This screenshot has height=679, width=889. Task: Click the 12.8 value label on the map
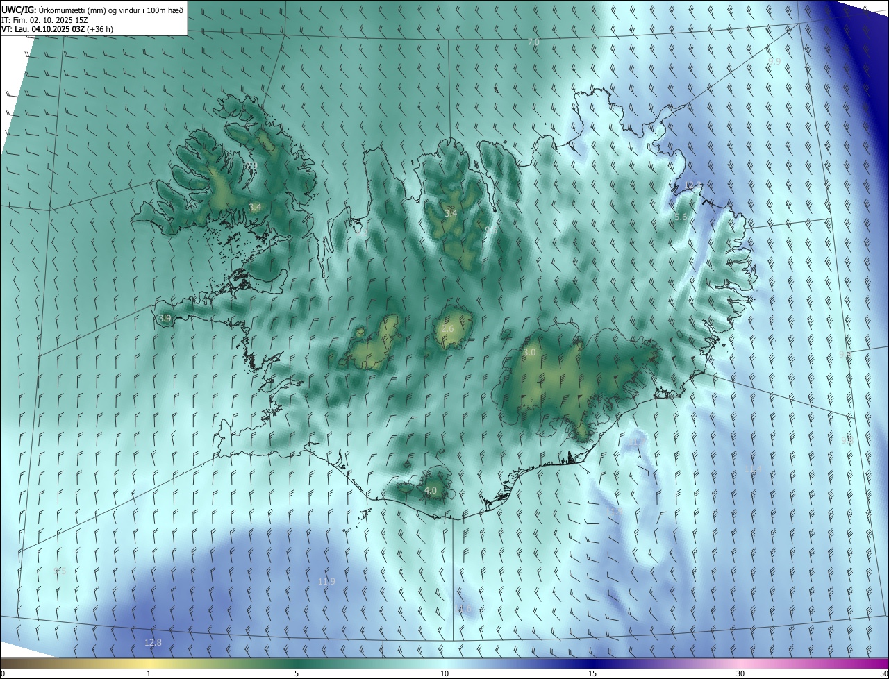coord(153,643)
